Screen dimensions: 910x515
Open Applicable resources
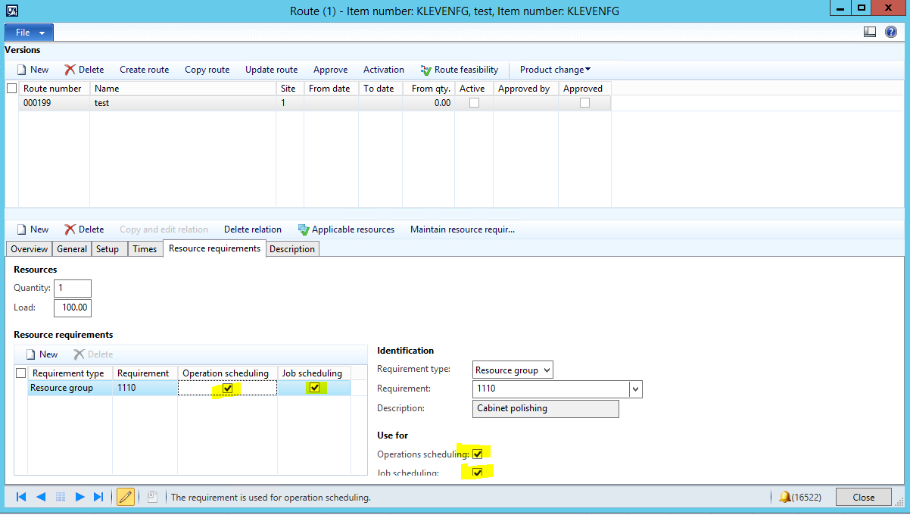(346, 229)
